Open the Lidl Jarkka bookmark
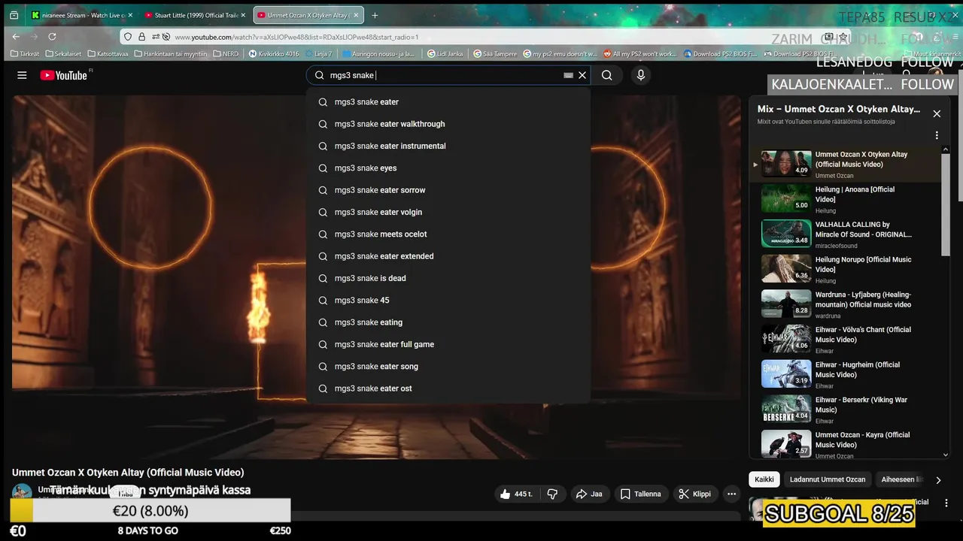 (445, 54)
